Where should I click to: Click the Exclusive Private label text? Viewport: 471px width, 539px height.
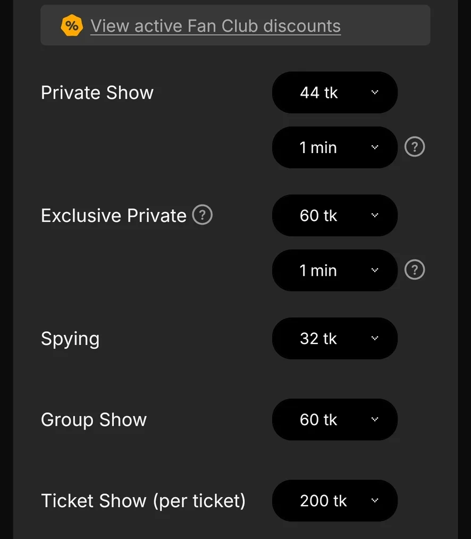[113, 215]
